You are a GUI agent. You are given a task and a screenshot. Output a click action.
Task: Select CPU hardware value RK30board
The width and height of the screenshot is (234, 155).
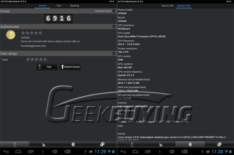[124, 29]
